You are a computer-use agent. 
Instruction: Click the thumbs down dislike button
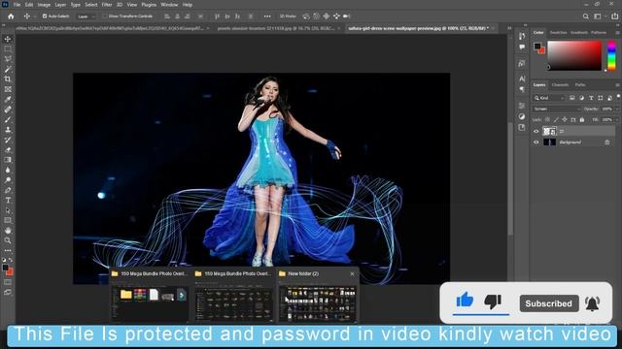click(493, 301)
